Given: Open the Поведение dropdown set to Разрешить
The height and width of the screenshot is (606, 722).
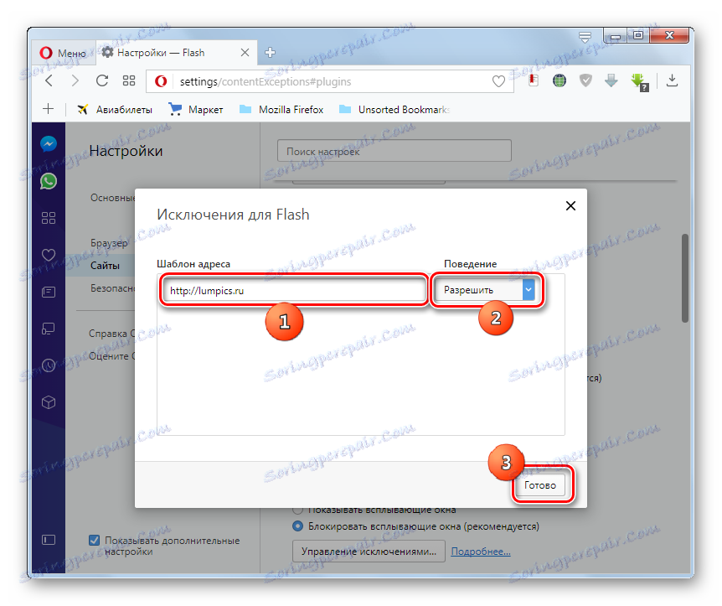Looking at the screenshot, I should 485,290.
